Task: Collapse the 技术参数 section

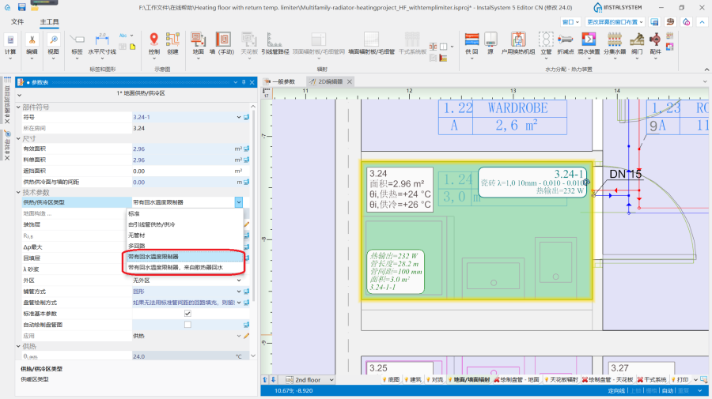Action: (x=19, y=192)
